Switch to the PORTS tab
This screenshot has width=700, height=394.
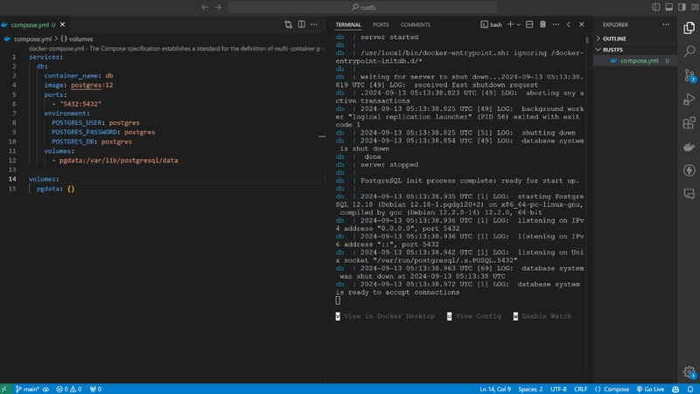(381, 24)
